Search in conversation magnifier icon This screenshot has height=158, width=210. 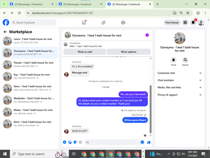pos(185,60)
